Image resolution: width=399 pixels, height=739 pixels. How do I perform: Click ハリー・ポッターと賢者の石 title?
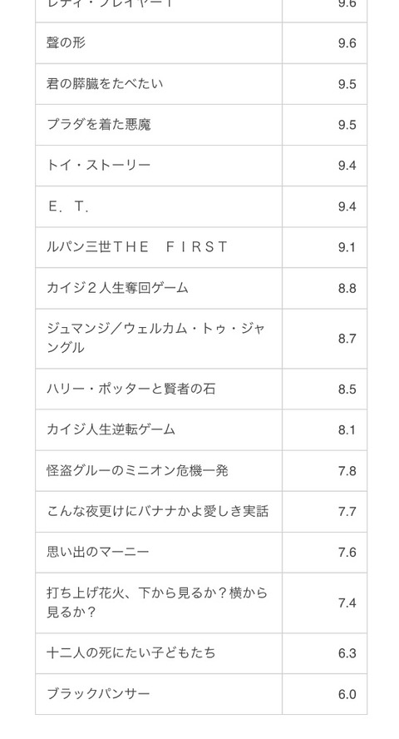(x=131, y=389)
